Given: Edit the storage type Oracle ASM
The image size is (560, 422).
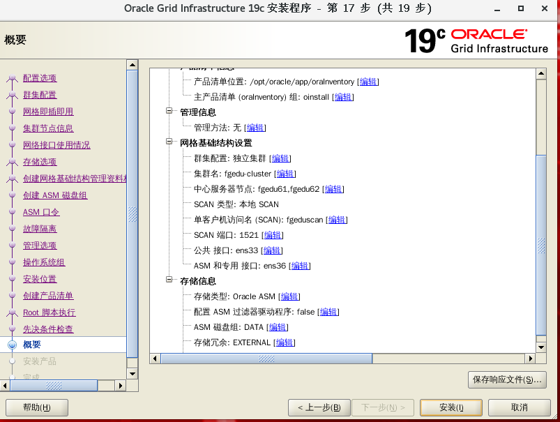Looking at the screenshot, I should point(289,297).
